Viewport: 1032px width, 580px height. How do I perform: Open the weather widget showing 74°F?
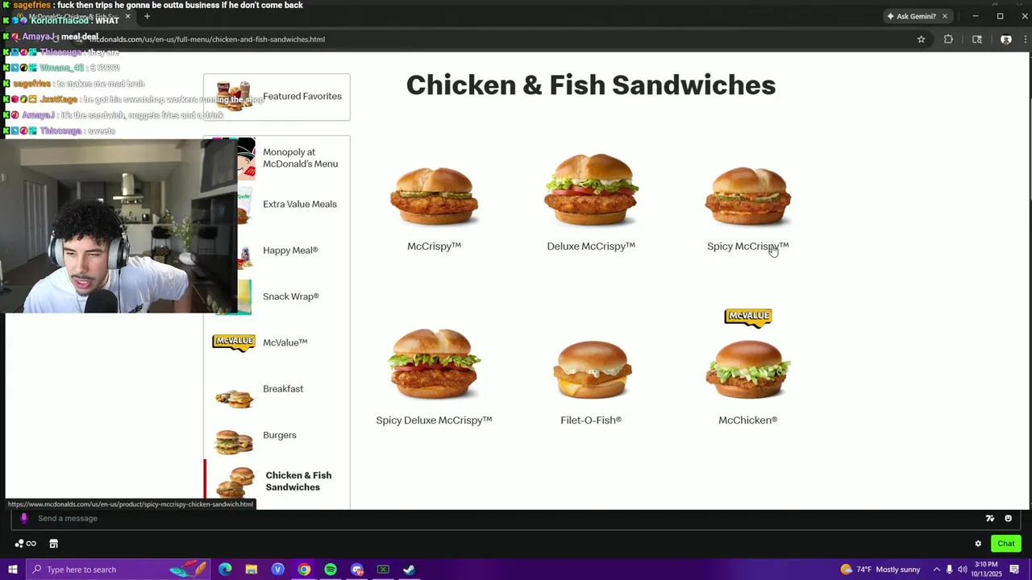coord(880,570)
